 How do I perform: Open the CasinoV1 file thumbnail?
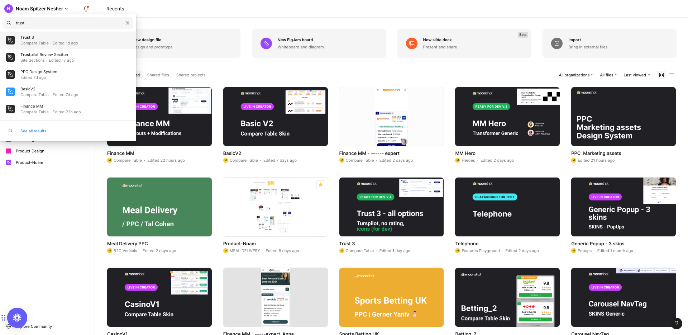159,297
